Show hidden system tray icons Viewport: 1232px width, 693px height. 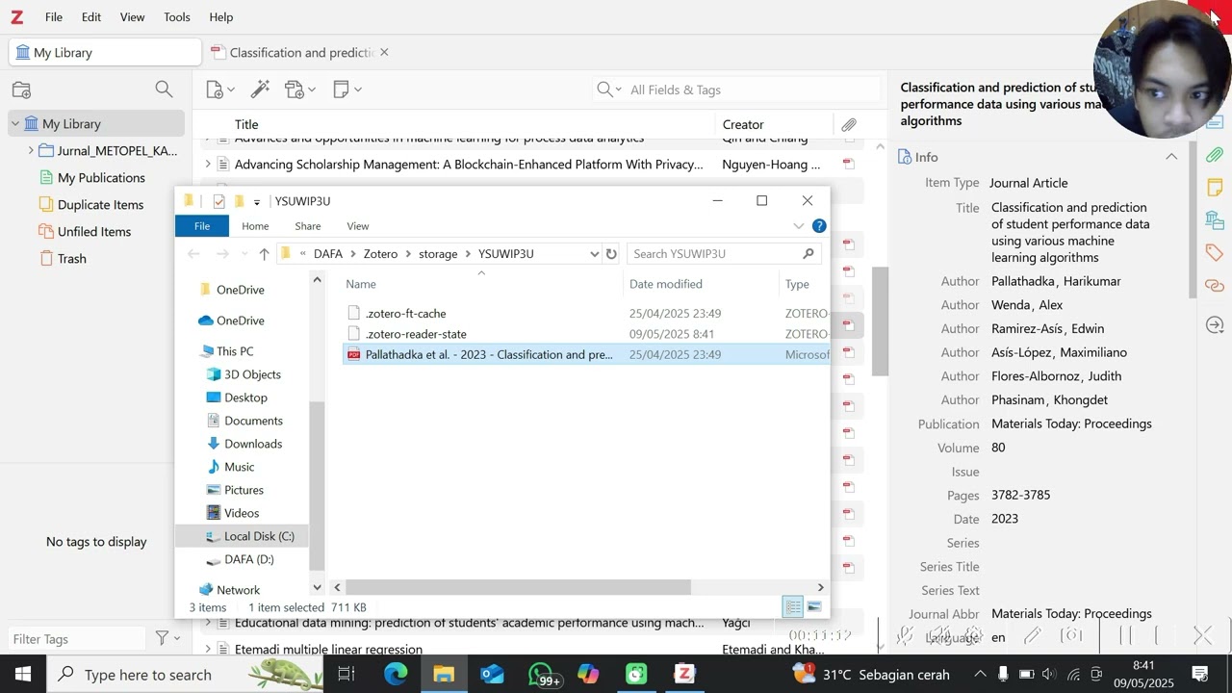[x=980, y=674]
